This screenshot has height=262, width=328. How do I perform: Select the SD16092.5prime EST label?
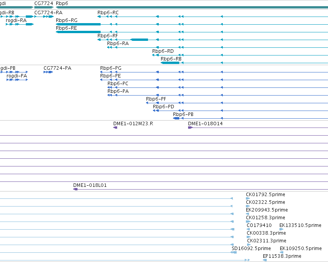click(x=251, y=249)
